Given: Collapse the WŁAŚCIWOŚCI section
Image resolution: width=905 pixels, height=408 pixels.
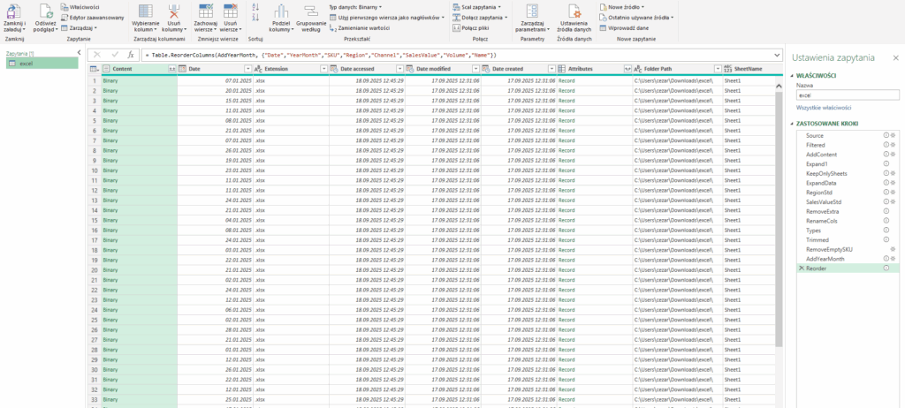Looking at the screenshot, I should pos(793,76).
